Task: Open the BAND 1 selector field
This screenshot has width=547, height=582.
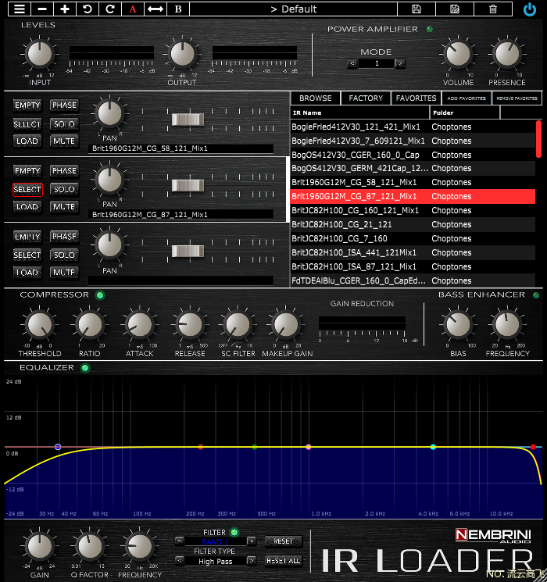Action: click(x=216, y=541)
